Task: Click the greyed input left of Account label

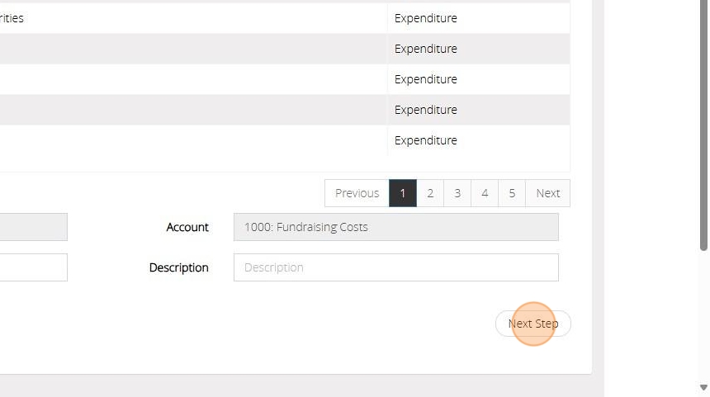Action: pos(33,227)
